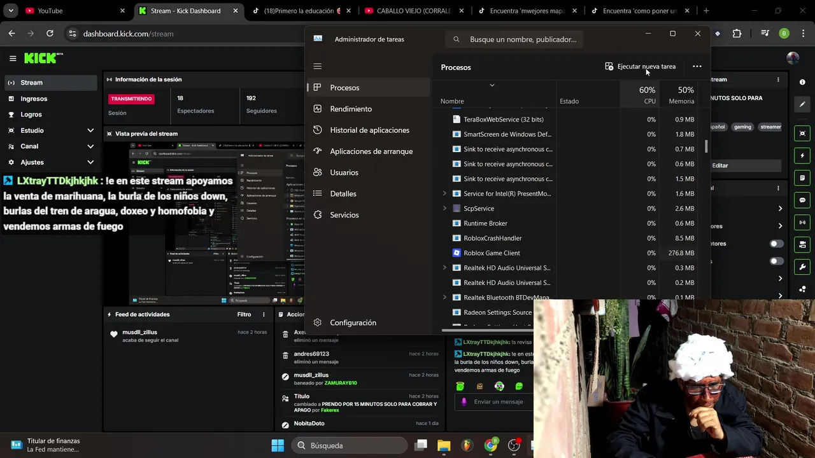
Task: Click the Task Manager vertical scrollbar thumb
Action: coord(705,146)
